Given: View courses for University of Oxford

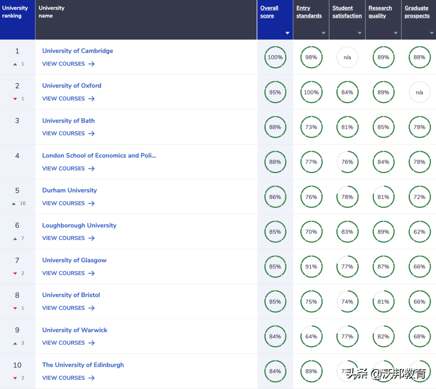Looking at the screenshot, I should pos(68,98).
